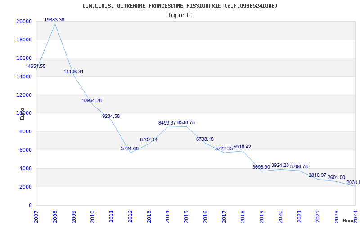
Task: Click the y-axis tick 4000
Action: [x=25, y=168]
